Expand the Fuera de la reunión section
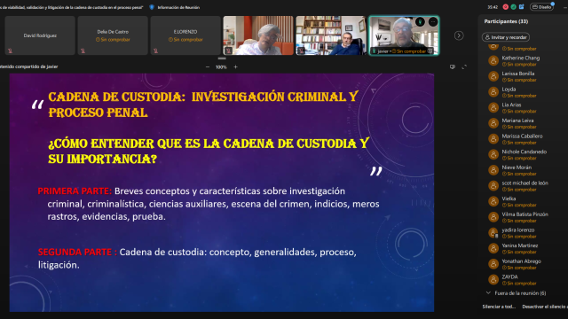This screenshot has height=319, width=568. coord(517,293)
